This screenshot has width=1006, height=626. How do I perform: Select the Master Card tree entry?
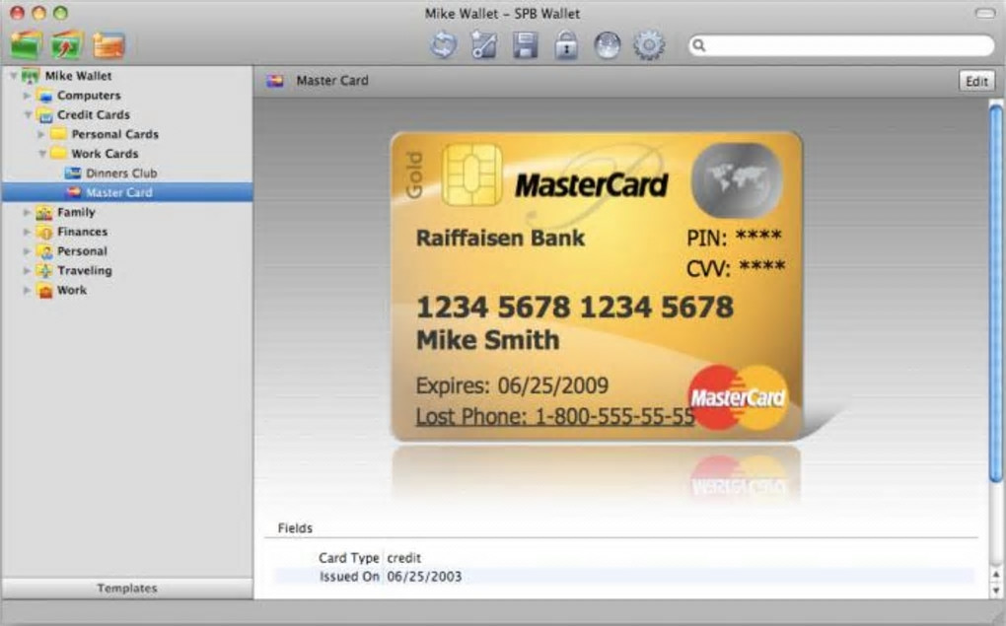coord(127,192)
